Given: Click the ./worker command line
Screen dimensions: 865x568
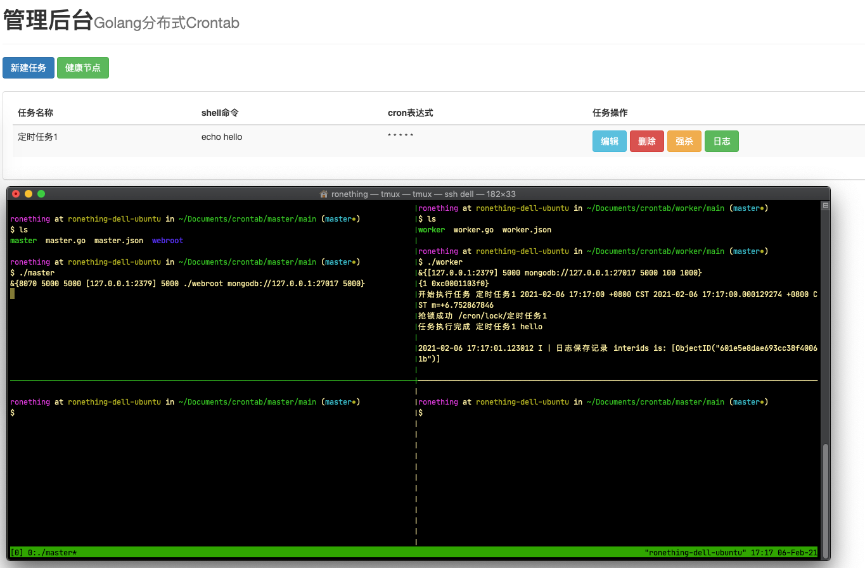Looking at the screenshot, I should [440, 262].
